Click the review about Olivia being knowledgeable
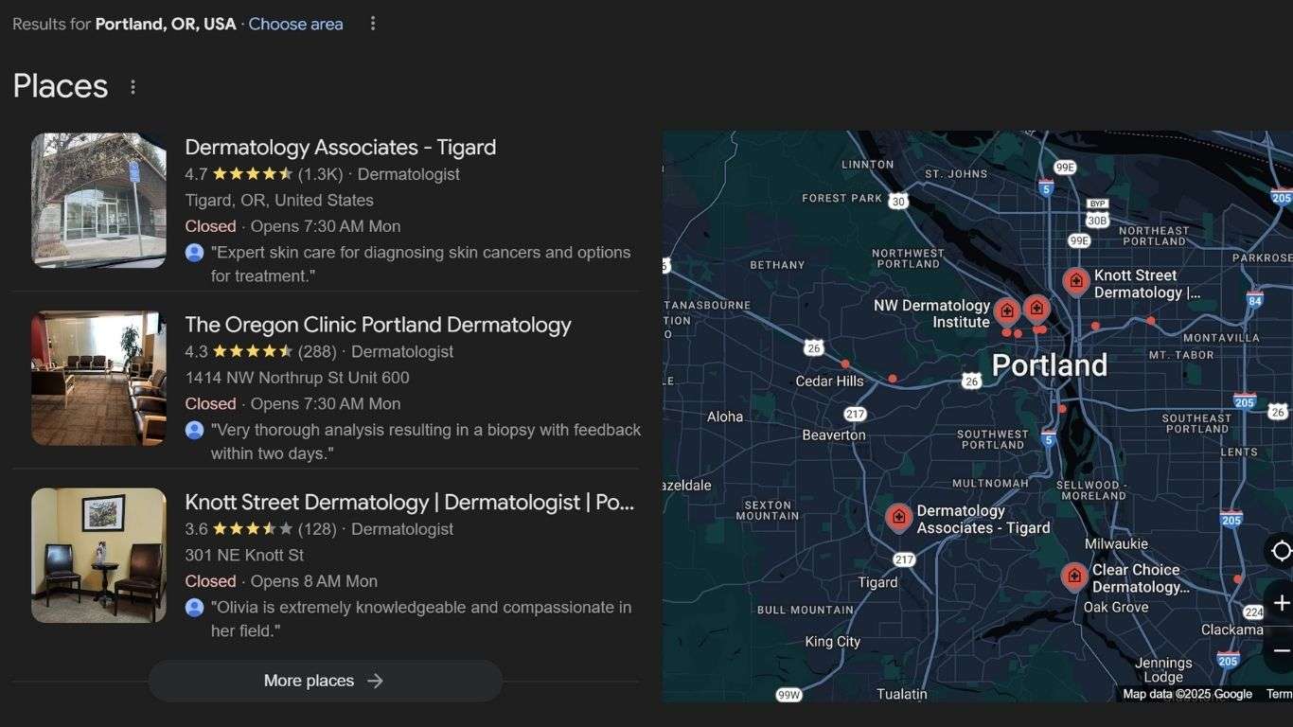Image resolution: width=1293 pixels, height=727 pixels. (421, 619)
